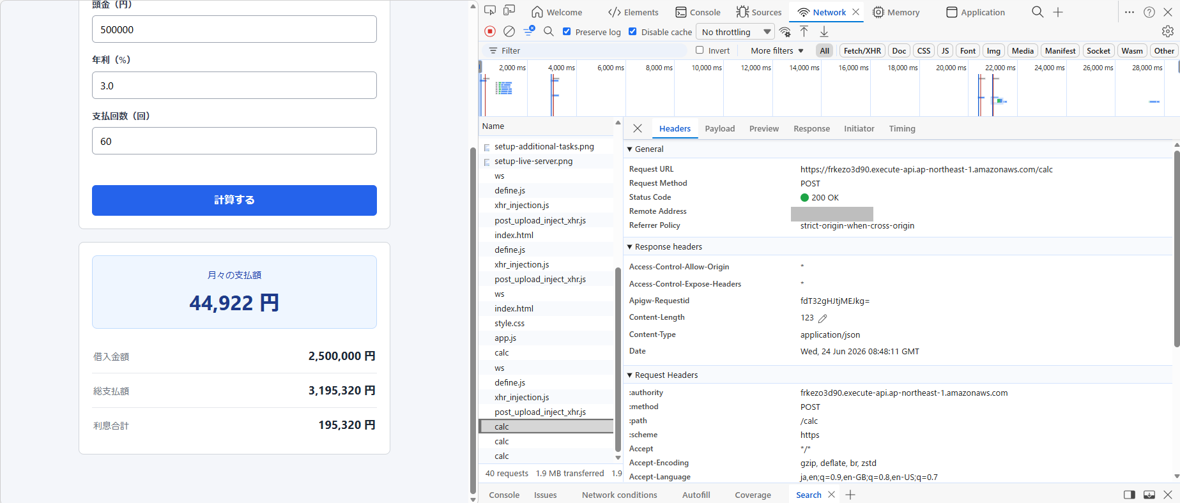Click the DevTools search icon
1180x503 pixels.
[1038, 12]
